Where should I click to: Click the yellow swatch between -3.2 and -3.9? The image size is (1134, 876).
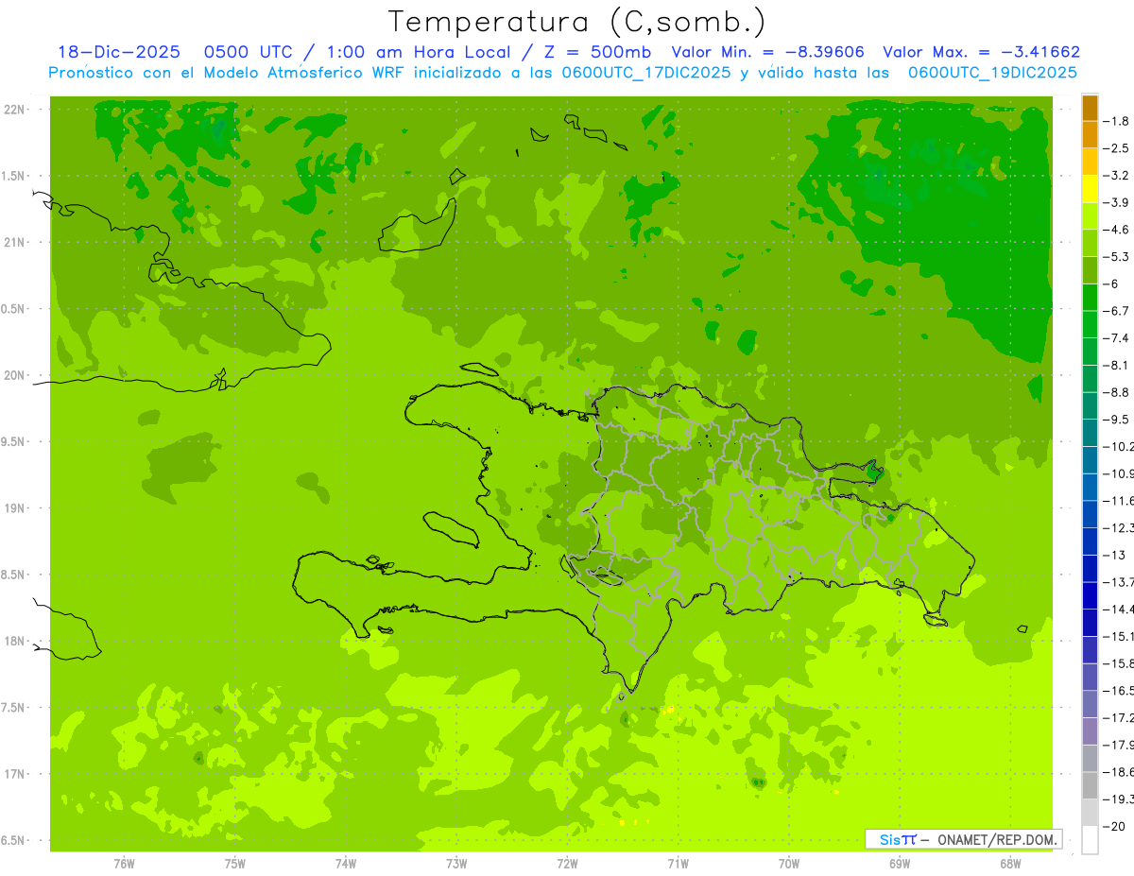[1090, 189]
